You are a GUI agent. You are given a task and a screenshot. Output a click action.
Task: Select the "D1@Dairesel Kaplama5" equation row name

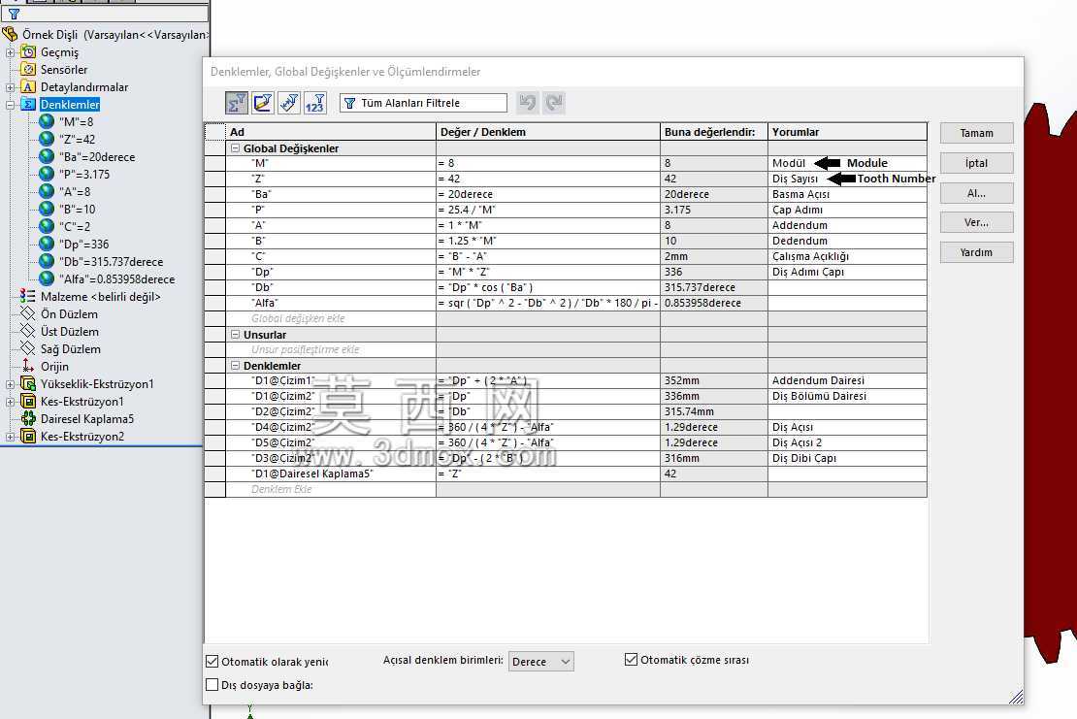(x=331, y=474)
